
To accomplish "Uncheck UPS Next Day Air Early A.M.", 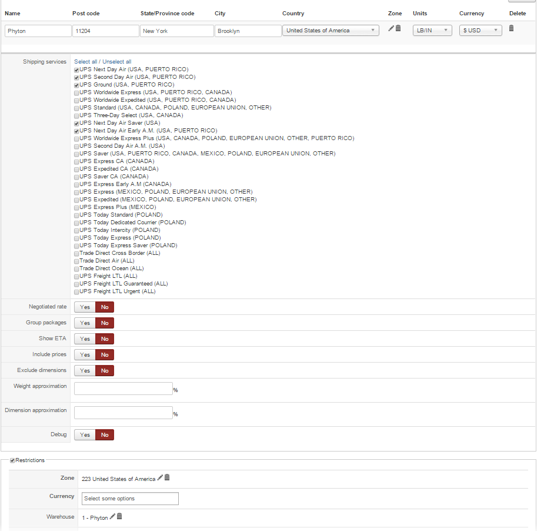I will point(76,131).
